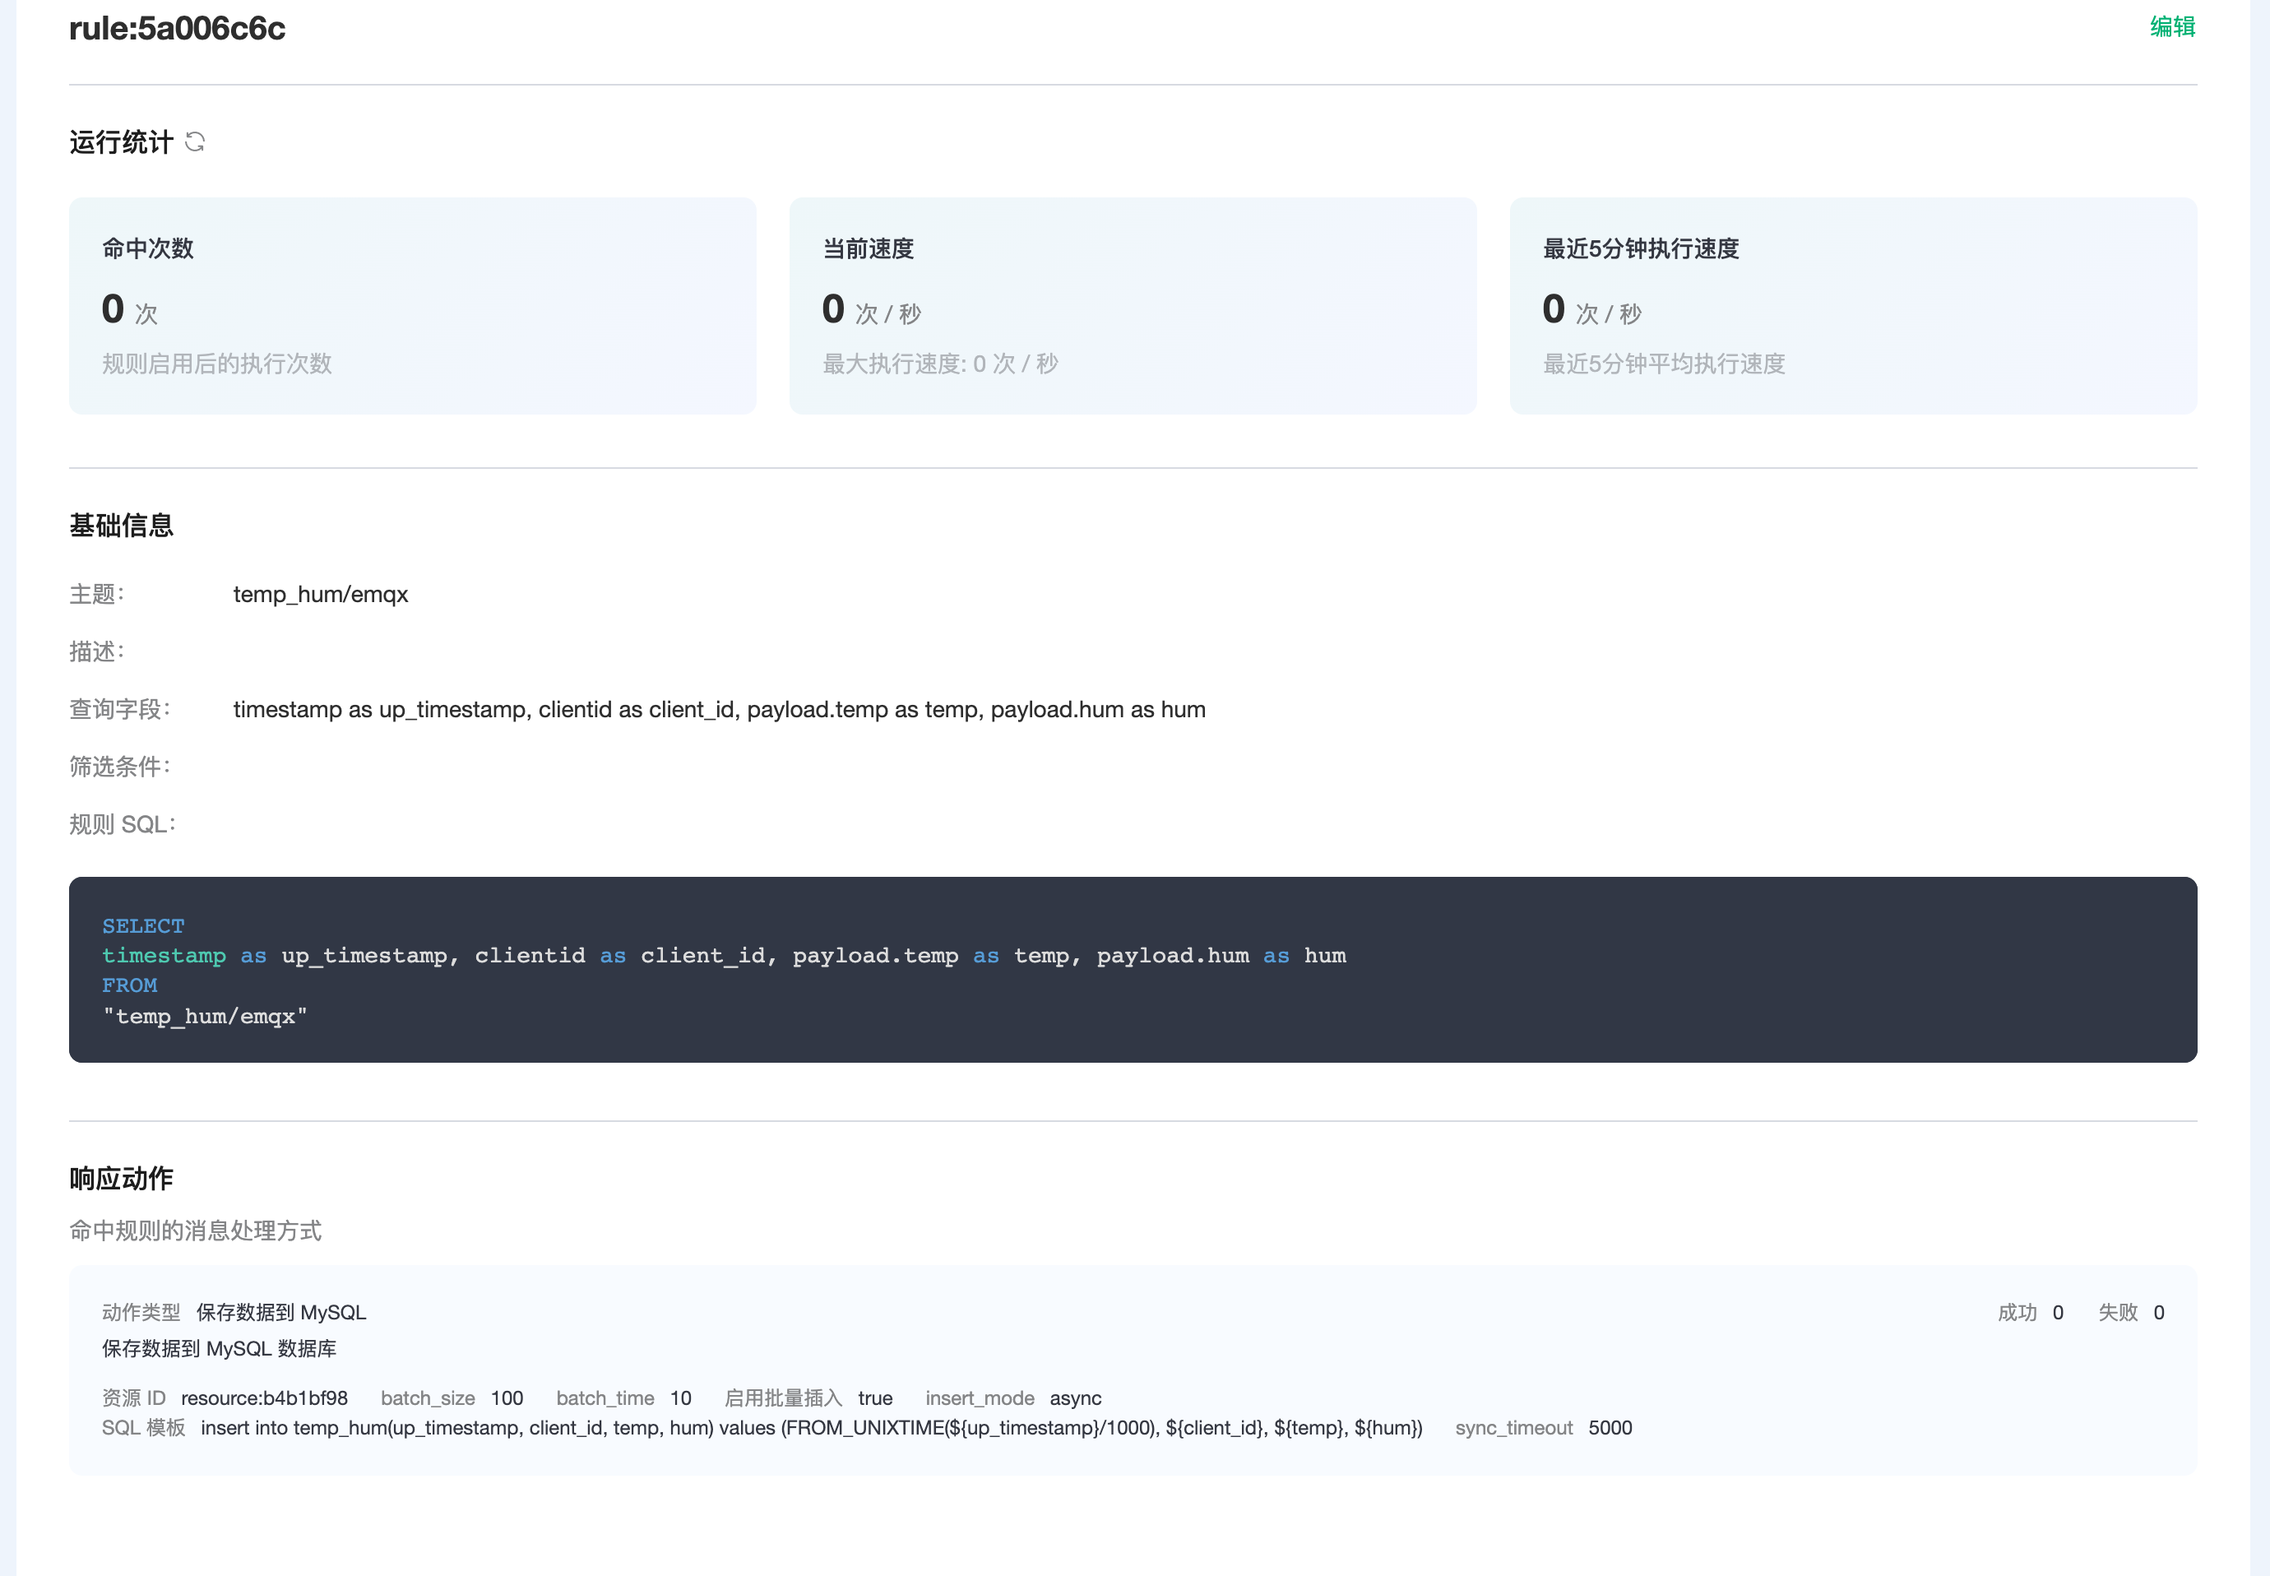2270x1576 pixels.
Task: Select the topic value temp_hum/emqx
Action: [321, 595]
